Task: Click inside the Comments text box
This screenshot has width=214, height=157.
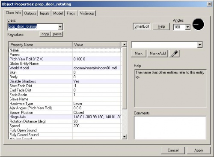Action: click(x=170, y=128)
